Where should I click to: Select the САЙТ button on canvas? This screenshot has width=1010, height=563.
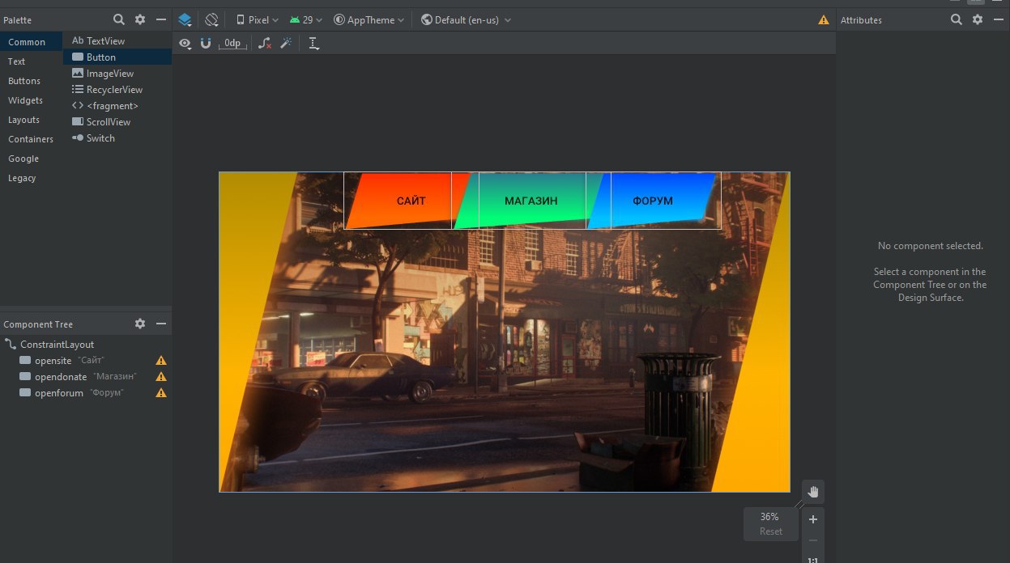pyautogui.click(x=411, y=201)
